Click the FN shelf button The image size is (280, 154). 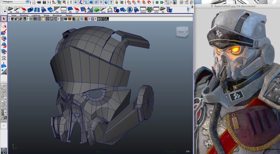(57, 10)
